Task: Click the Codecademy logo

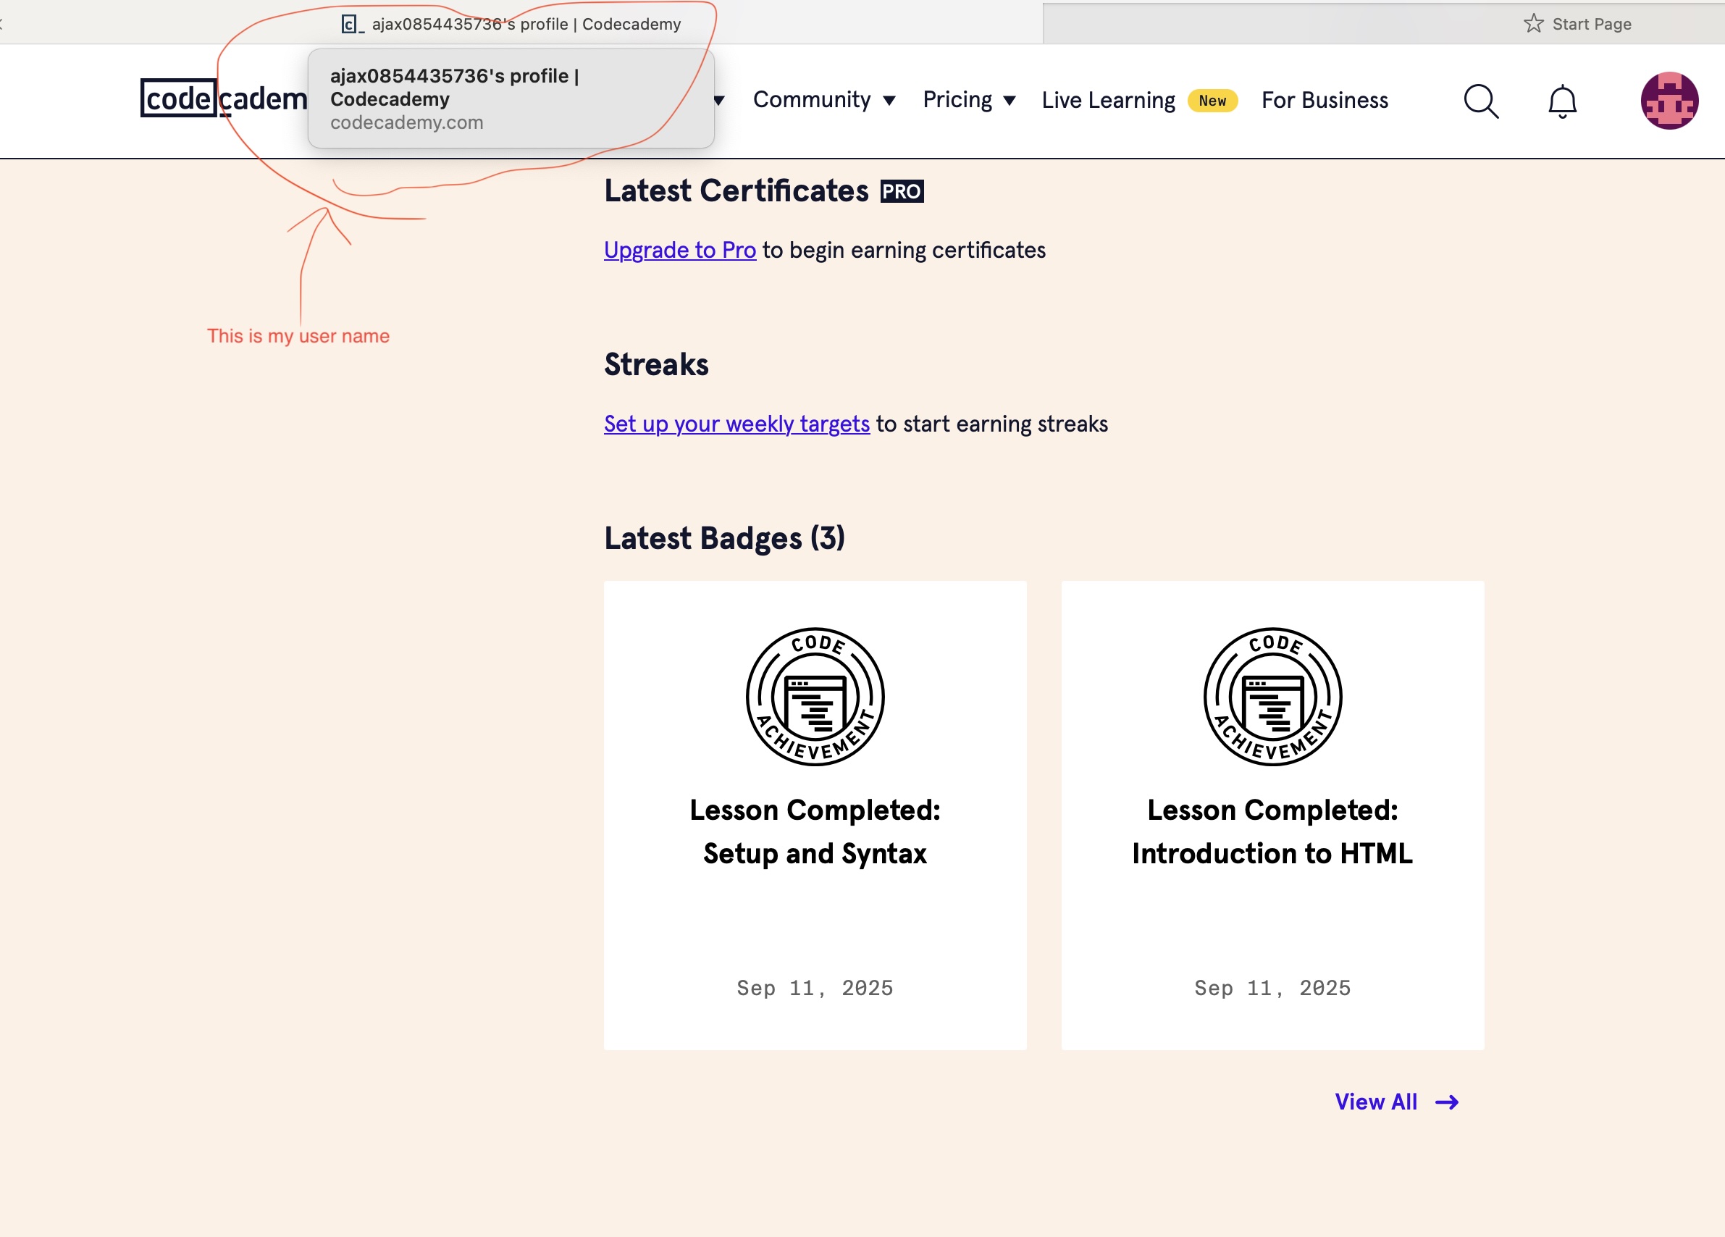Action: tap(222, 99)
